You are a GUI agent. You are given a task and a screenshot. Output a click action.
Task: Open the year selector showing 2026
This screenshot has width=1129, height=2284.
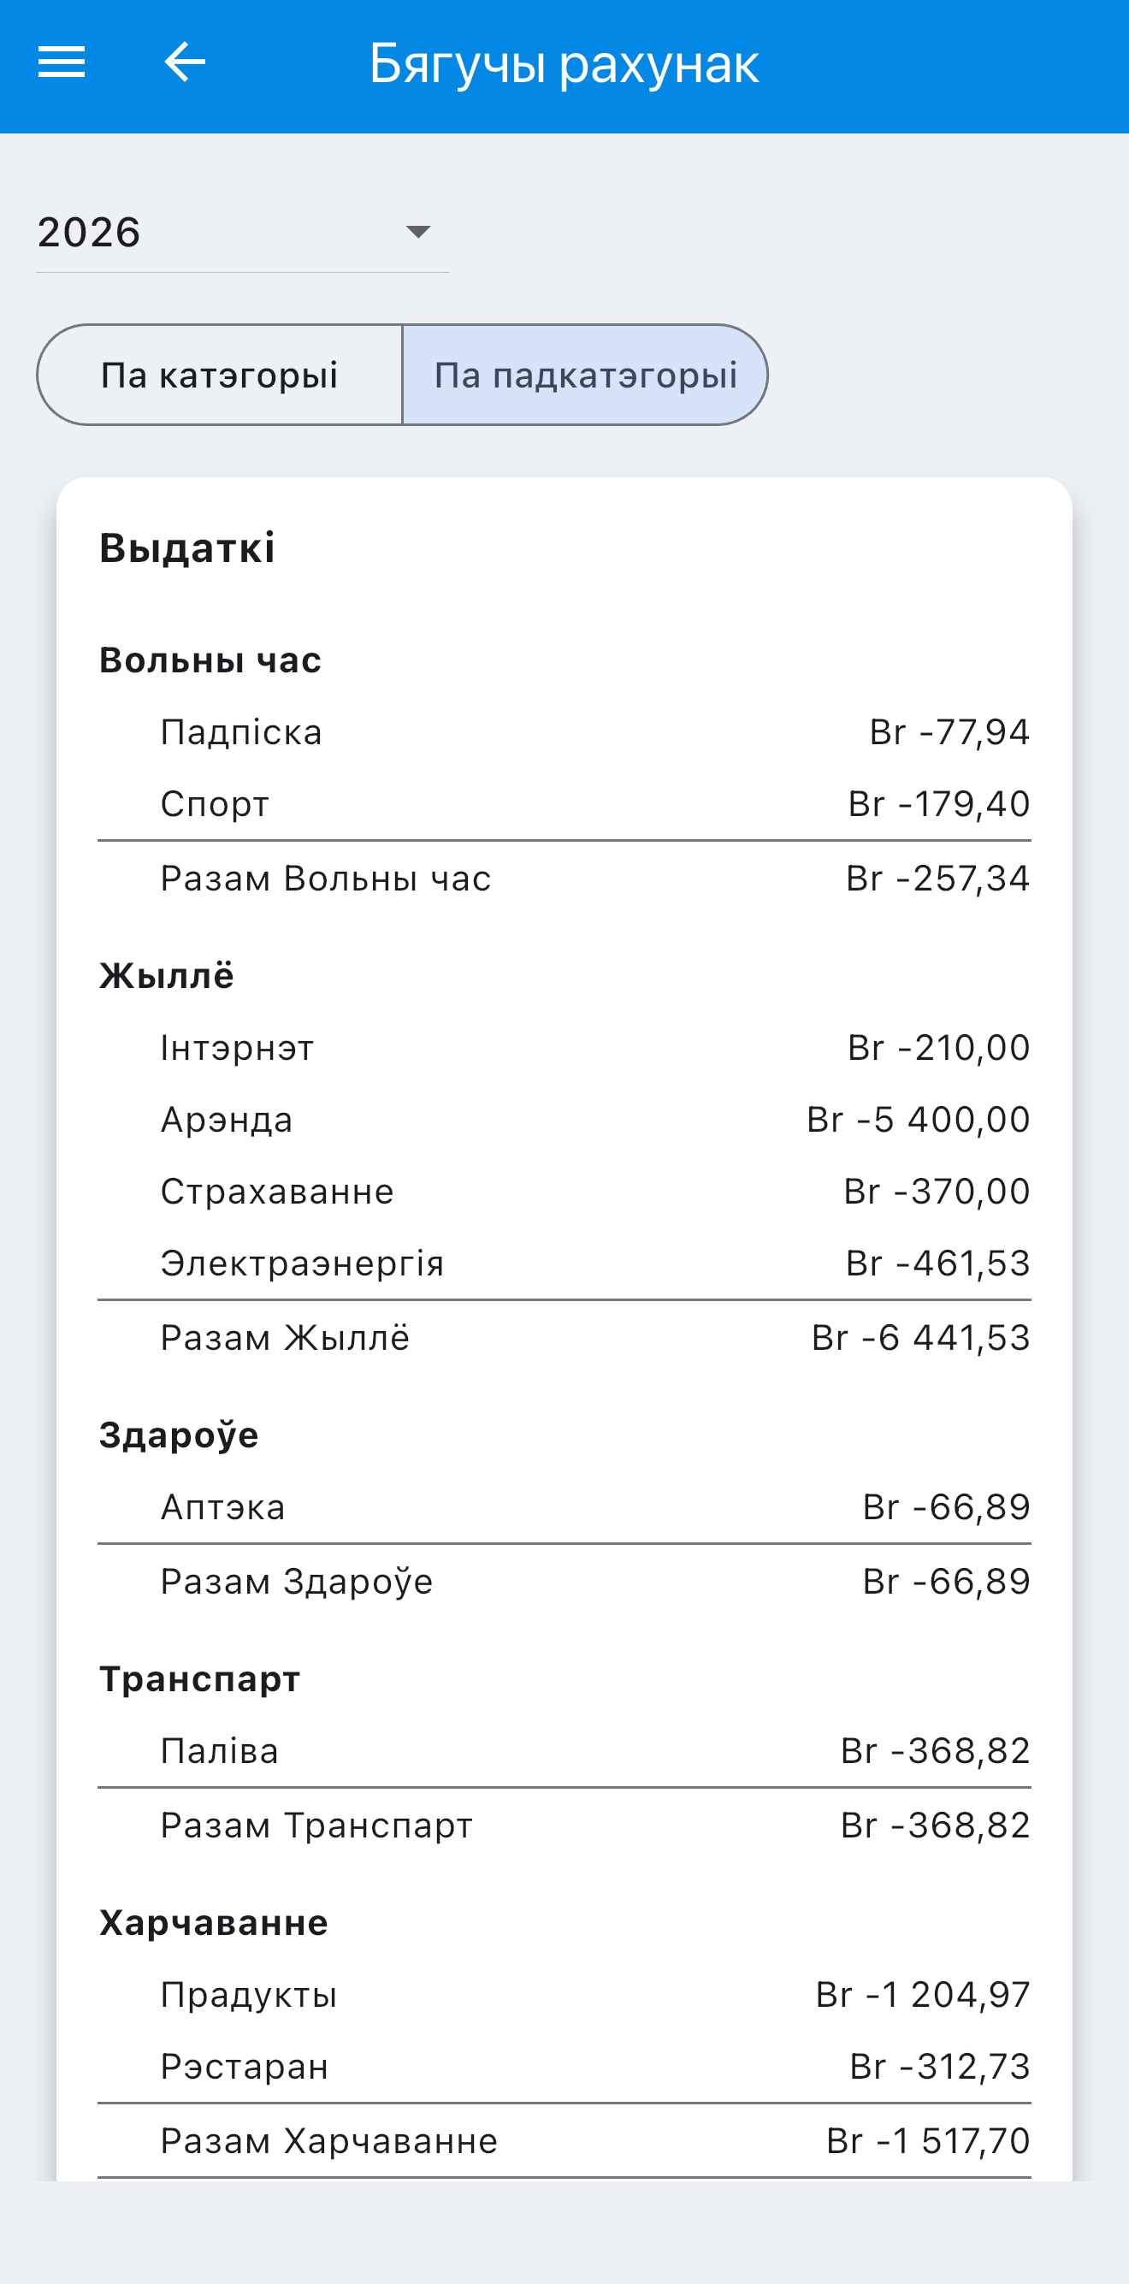(242, 233)
